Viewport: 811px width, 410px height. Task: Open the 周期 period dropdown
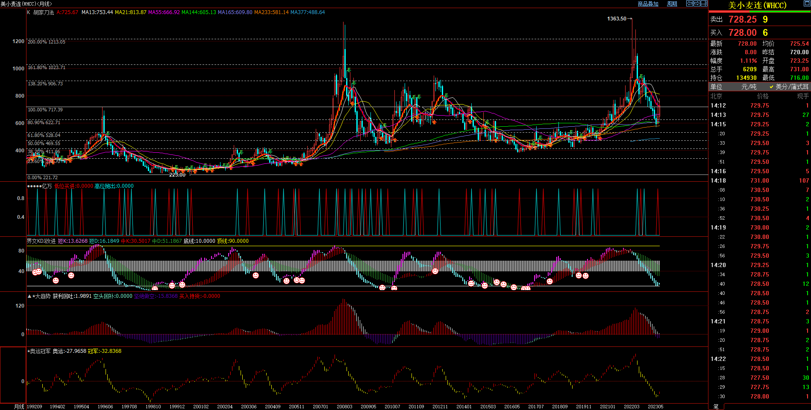(x=672, y=4)
